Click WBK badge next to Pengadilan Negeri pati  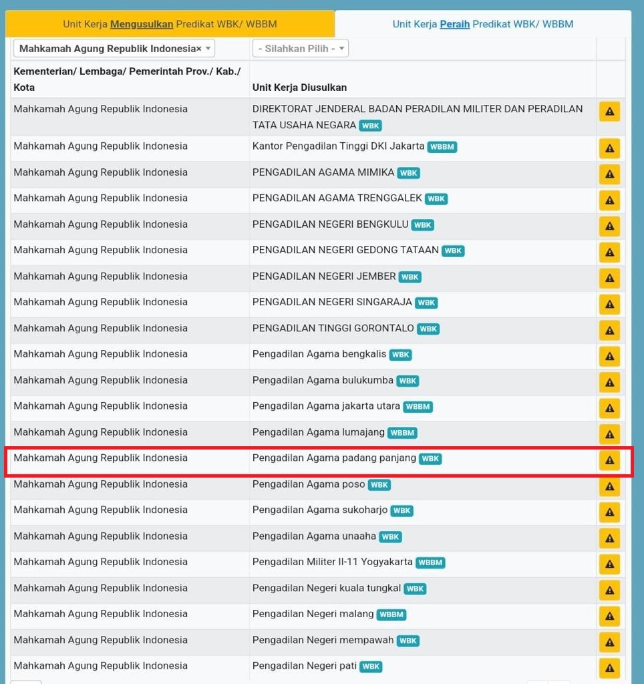tap(371, 667)
